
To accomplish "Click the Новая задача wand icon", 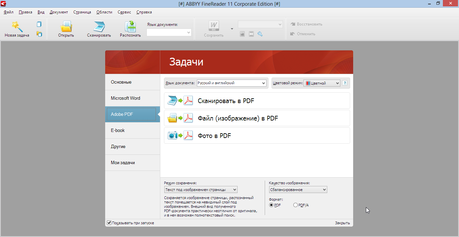I will (x=17, y=27).
